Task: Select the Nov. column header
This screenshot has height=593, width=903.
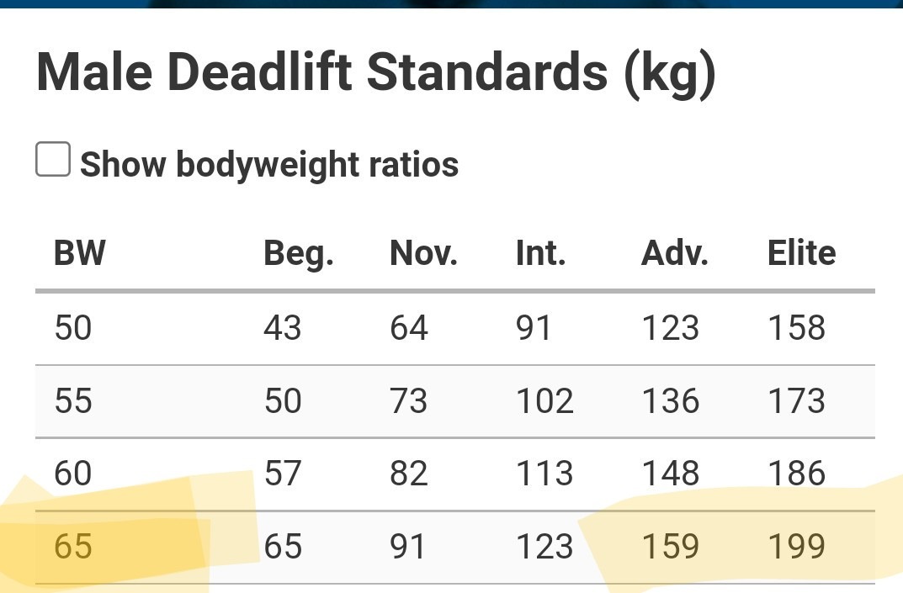Action: point(424,252)
